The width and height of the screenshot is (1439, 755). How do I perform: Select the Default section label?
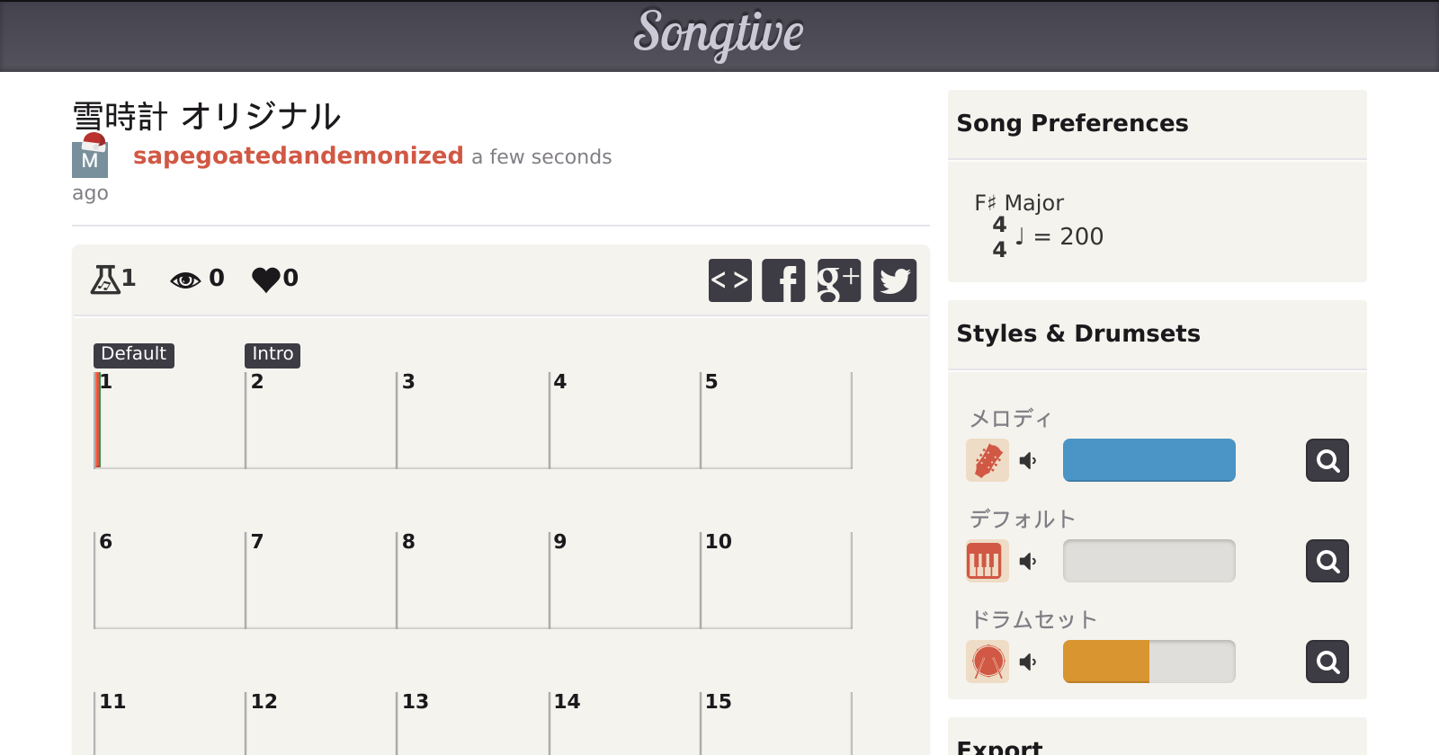(x=133, y=354)
